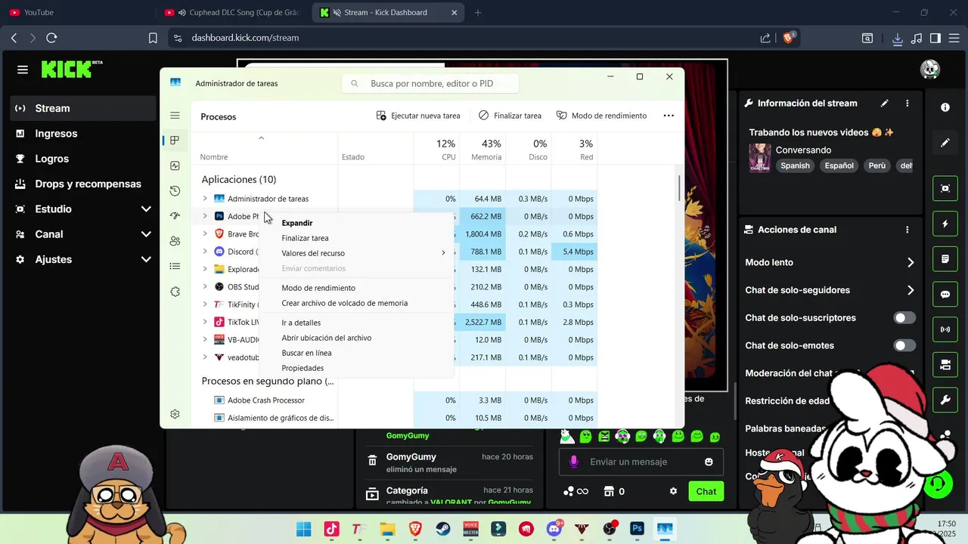This screenshot has width=968, height=544.
Task: Click wrench icon in Kick right rail
Action: [945, 400]
